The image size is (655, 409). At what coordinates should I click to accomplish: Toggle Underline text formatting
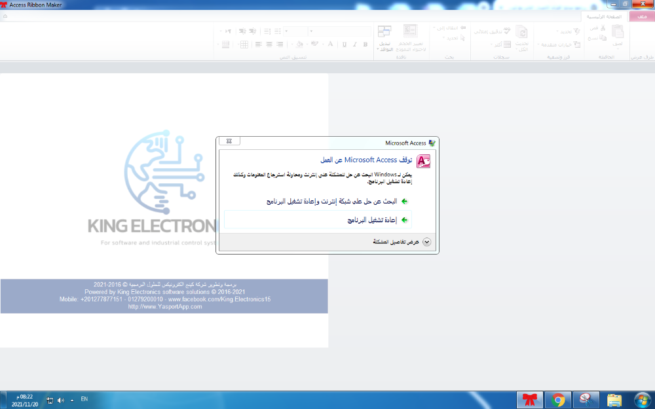(345, 44)
